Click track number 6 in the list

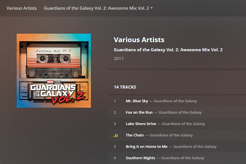point(115,158)
